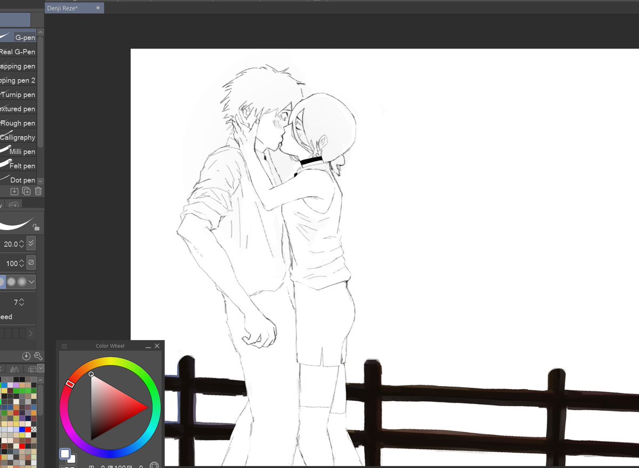Expand the color palette tabs dropdown arrow
The height and width of the screenshot is (468, 639).
41,368
